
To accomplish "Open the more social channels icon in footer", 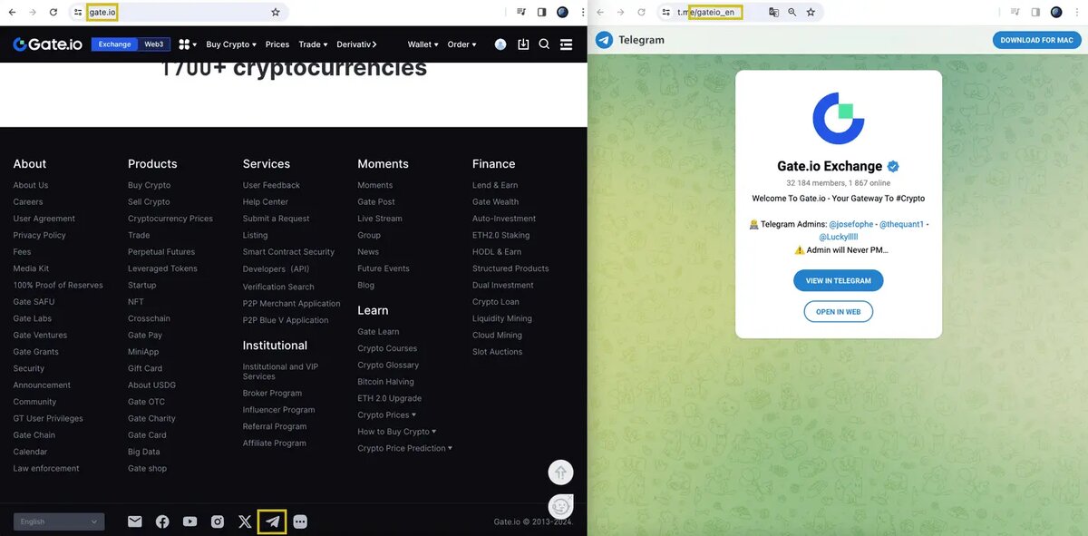I will click(300, 521).
